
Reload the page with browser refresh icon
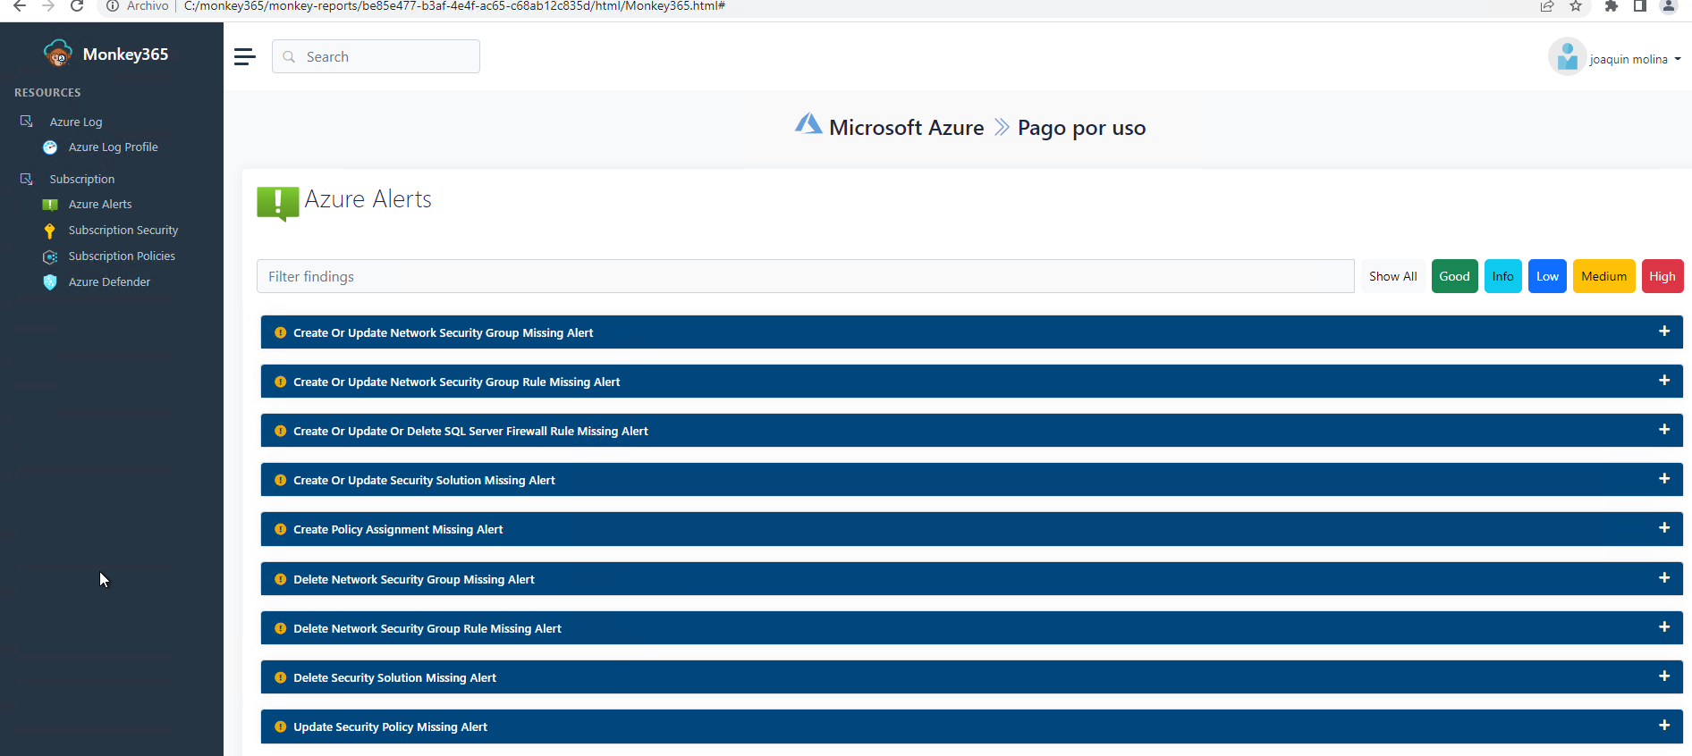77,6
